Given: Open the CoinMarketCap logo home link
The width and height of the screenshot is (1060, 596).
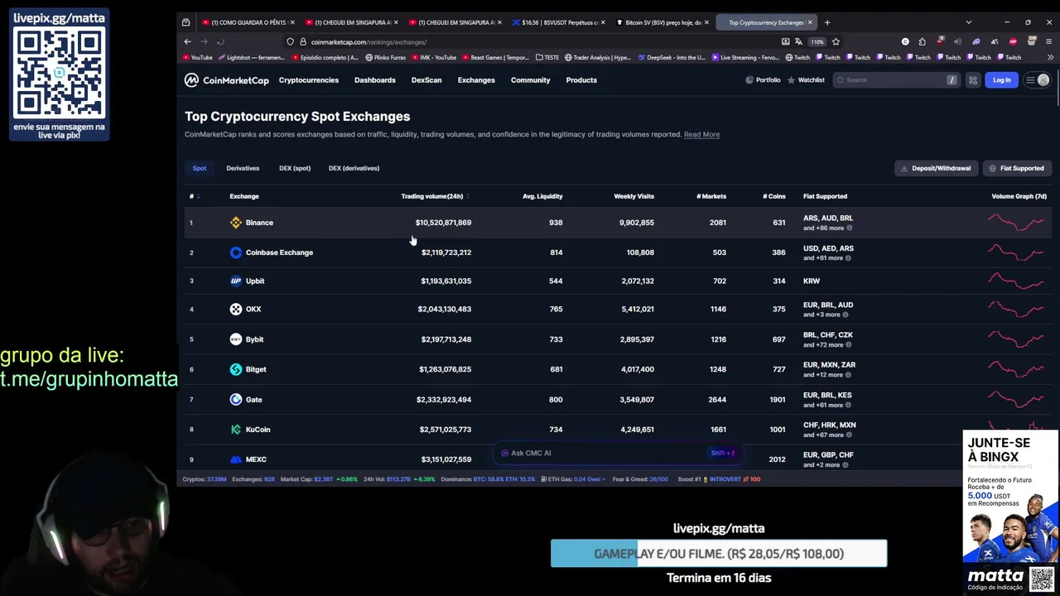Looking at the screenshot, I should pyautogui.click(x=226, y=80).
